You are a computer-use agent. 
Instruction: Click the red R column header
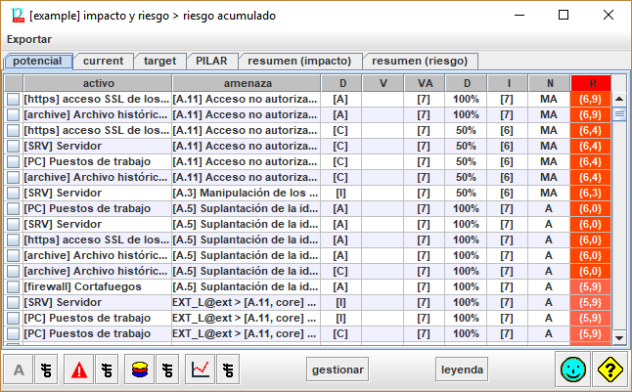pyautogui.click(x=590, y=83)
